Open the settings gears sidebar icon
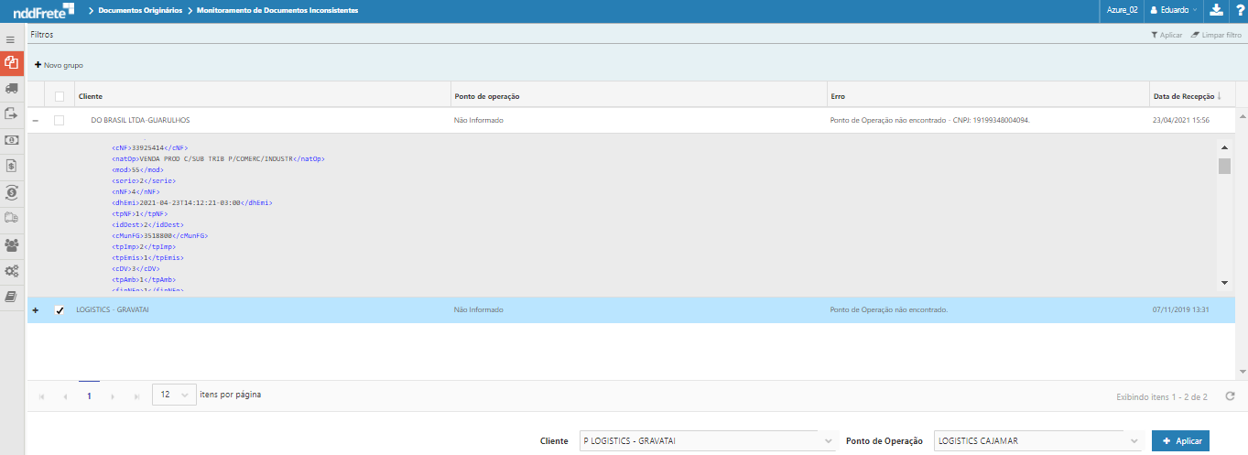 [x=11, y=271]
